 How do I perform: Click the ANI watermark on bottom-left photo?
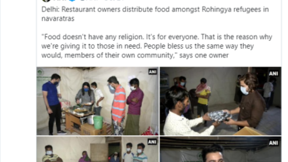(152, 142)
